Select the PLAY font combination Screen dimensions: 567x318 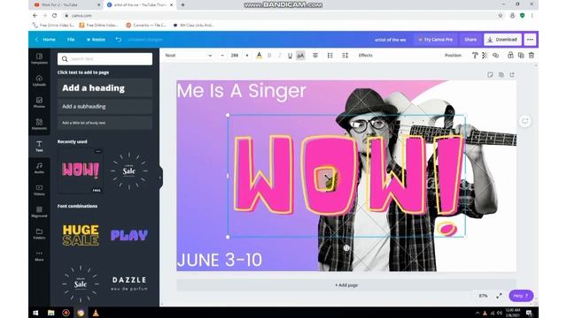tap(129, 235)
